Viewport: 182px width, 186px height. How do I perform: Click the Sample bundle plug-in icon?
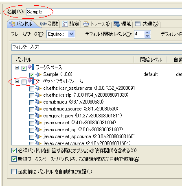[x=38, y=74]
